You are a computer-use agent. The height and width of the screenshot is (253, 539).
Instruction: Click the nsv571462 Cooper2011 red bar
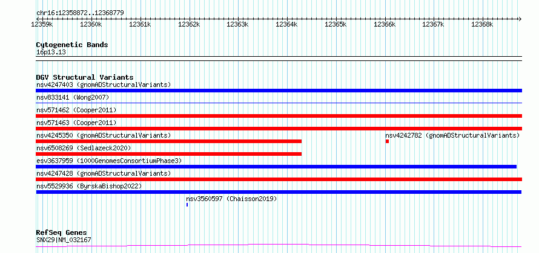coord(279,116)
